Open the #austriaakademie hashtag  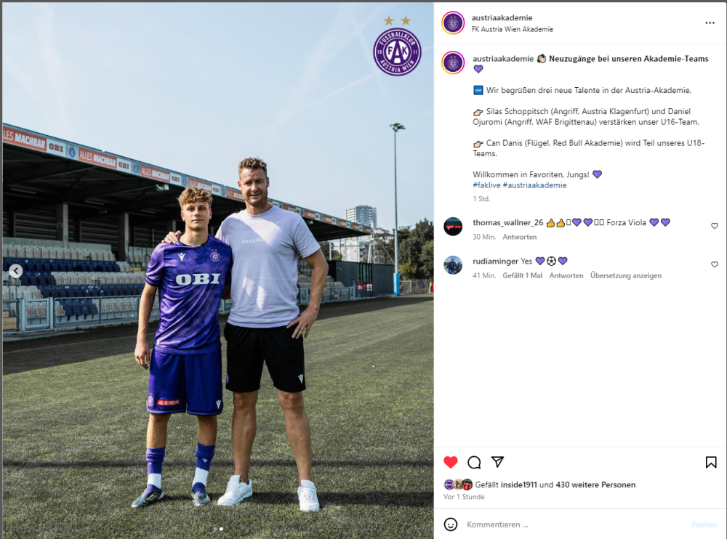point(534,185)
